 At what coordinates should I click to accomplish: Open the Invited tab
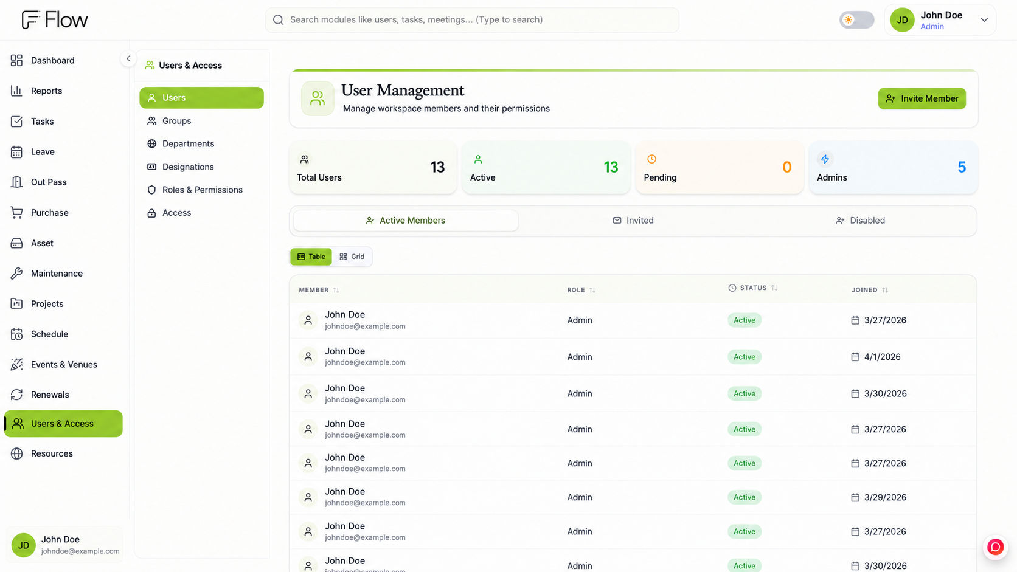tap(633, 221)
